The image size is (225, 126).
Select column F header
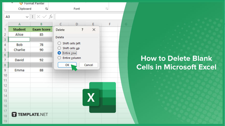pos(110,24)
